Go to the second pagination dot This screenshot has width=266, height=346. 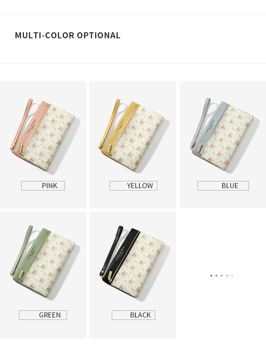(x=216, y=275)
